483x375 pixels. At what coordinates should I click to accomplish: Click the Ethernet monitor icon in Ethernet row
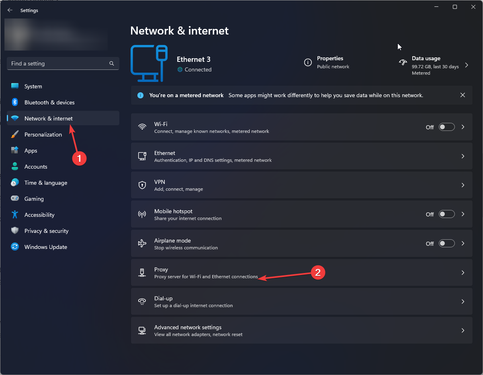click(142, 156)
